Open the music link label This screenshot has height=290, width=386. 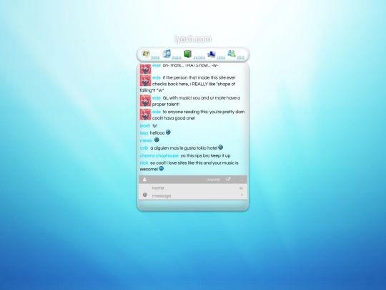(x=177, y=57)
